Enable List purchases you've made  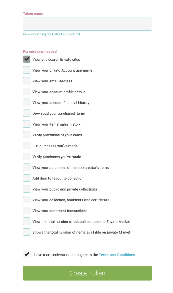tap(27, 146)
